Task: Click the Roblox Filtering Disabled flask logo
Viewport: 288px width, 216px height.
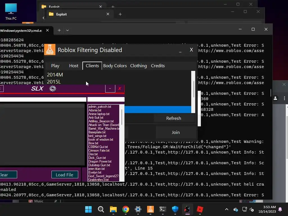Action: [x=50, y=49]
